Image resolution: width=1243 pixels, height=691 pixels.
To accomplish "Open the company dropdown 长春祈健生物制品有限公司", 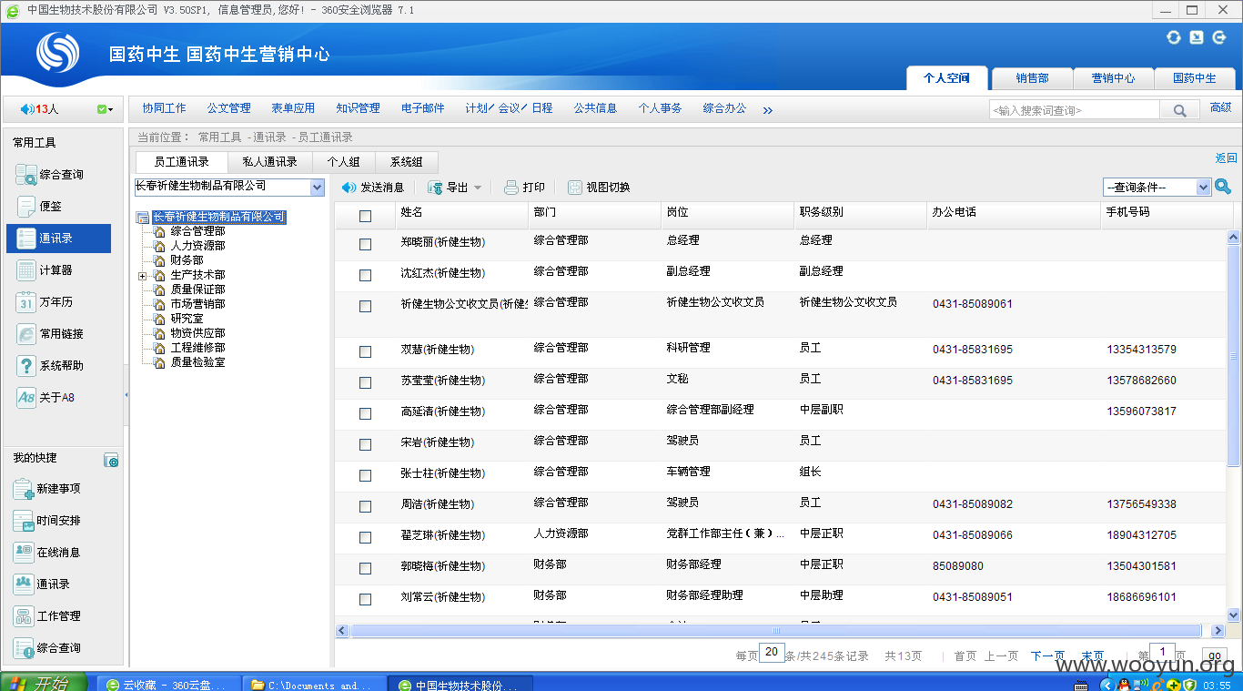I will click(229, 187).
